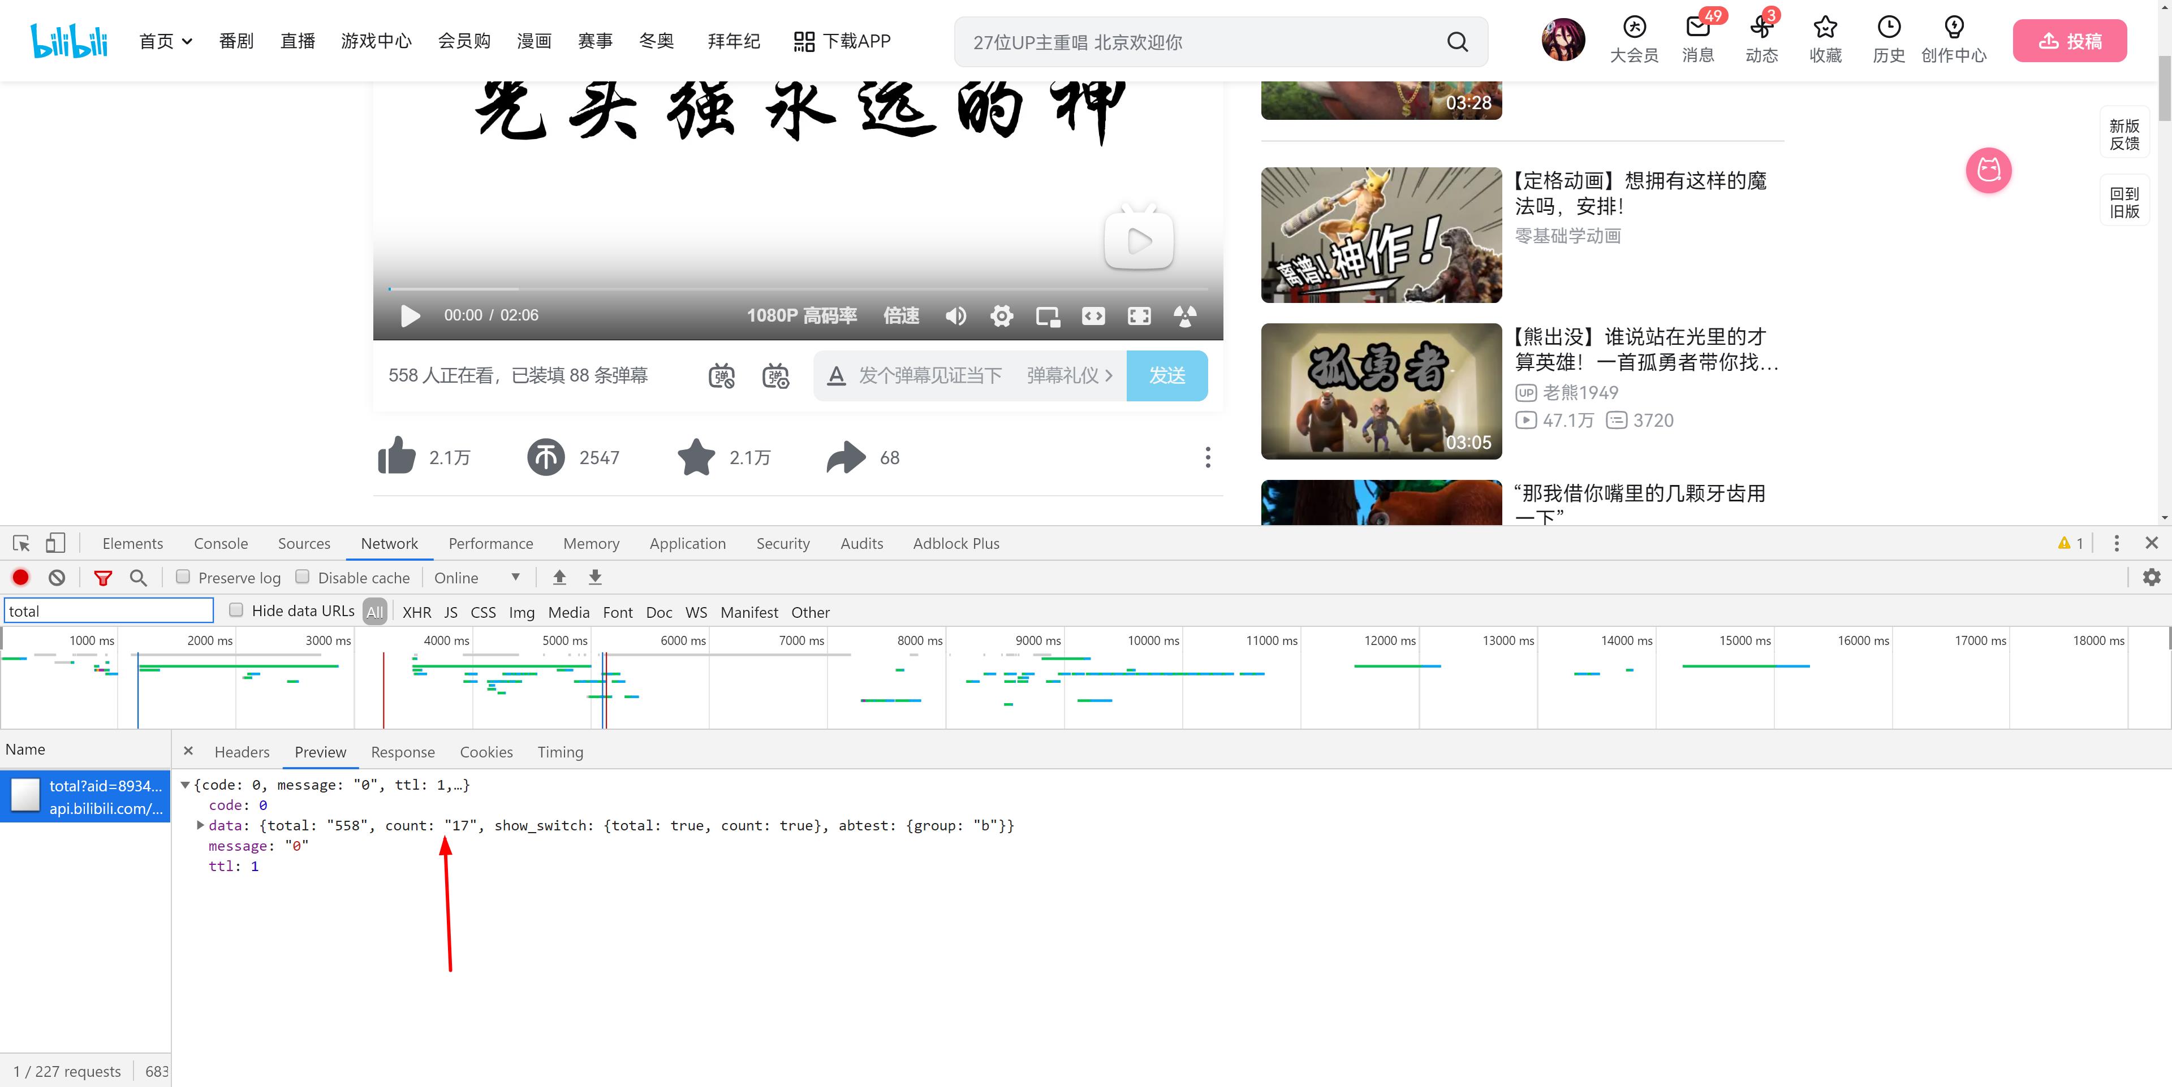Click the share arrow icon
2172x1087 pixels.
click(846, 457)
